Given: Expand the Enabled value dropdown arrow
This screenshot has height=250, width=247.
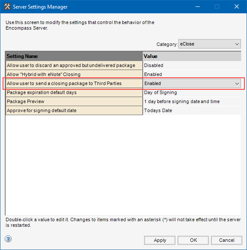Looking at the screenshot, I should [x=237, y=83].
